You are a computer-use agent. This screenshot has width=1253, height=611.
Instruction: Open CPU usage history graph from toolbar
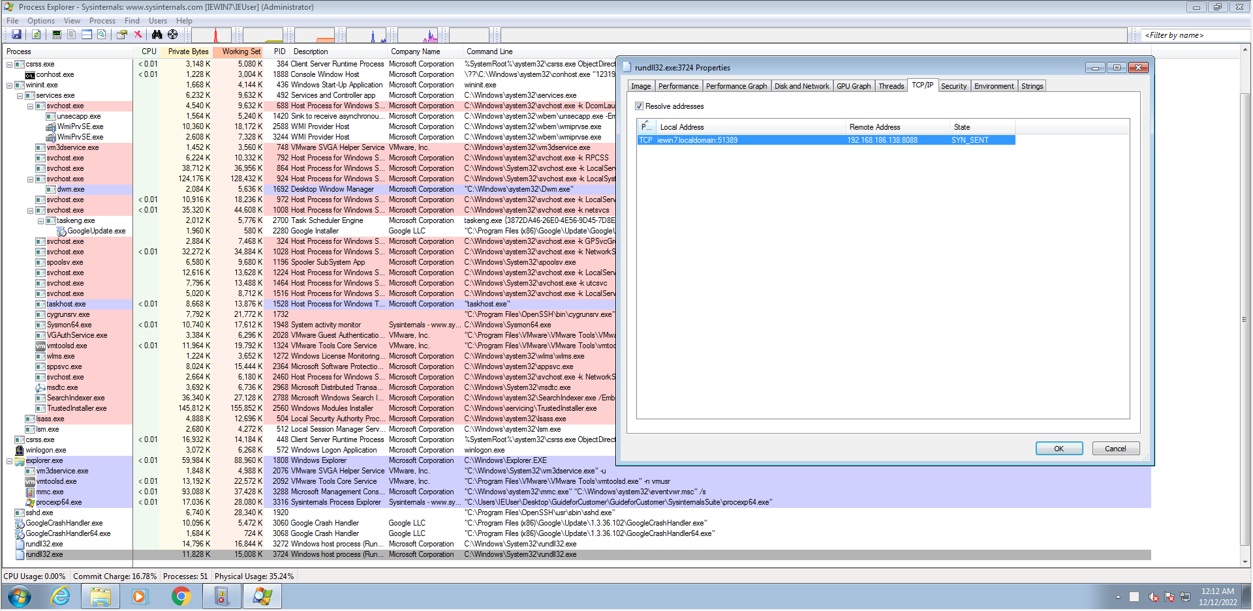pos(212,35)
